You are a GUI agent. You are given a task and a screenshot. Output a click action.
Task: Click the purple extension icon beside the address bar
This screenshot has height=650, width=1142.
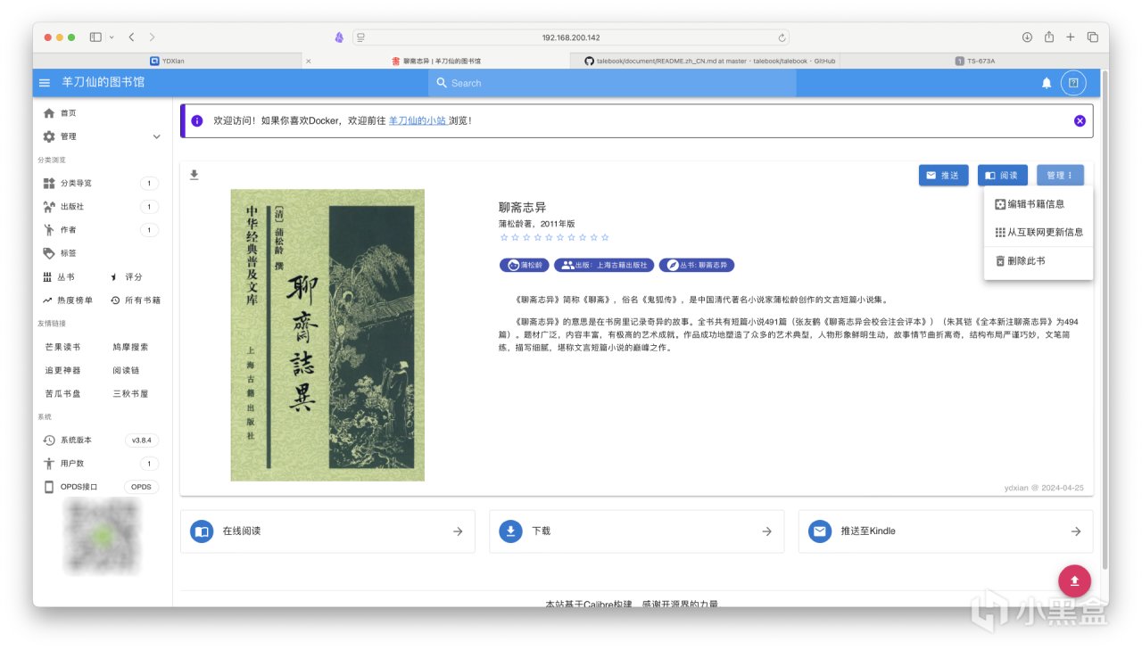pyautogui.click(x=339, y=37)
